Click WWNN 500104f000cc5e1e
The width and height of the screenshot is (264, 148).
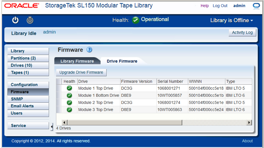(x=206, y=102)
